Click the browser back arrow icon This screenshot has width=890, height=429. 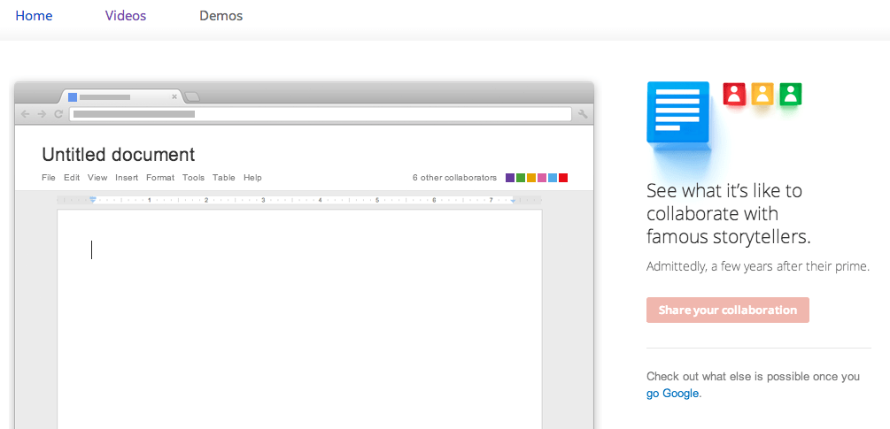coord(26,114)
